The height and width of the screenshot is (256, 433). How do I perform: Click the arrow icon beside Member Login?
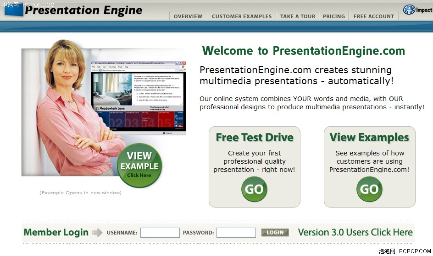coord(97,233)
